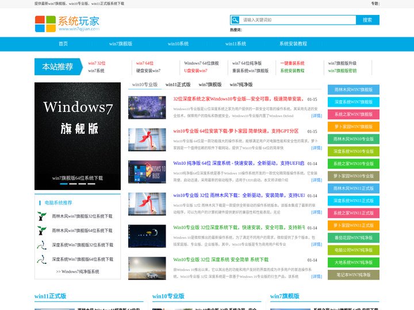The height and width of the screenshot is (310, 414).
Task: Click the 萝卜家园WIN10专业版 button
Action: (354, 176)
